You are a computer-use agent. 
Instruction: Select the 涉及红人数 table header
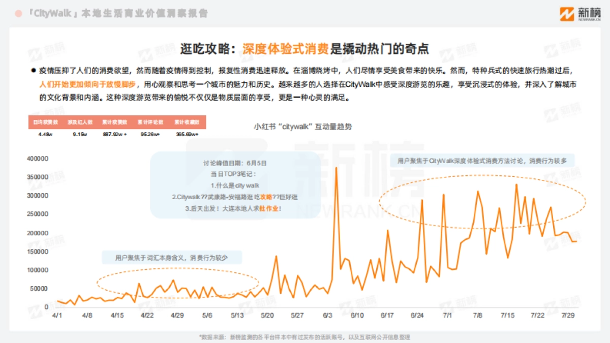(81, 122)
